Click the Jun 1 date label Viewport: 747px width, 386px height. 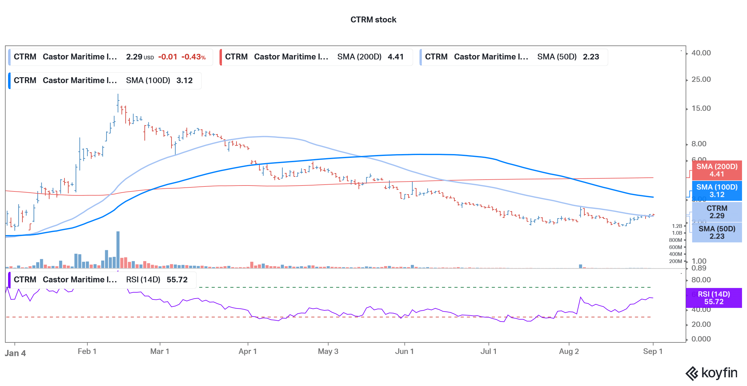click(404, 351)
